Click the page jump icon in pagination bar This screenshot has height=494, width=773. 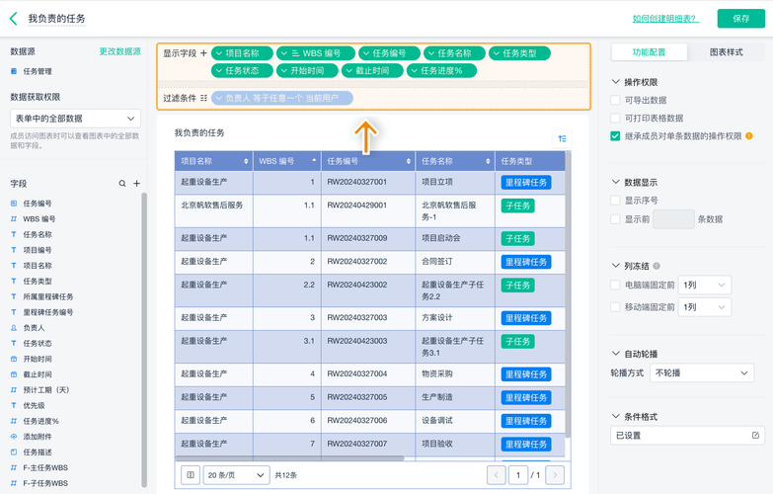[191, 475]
